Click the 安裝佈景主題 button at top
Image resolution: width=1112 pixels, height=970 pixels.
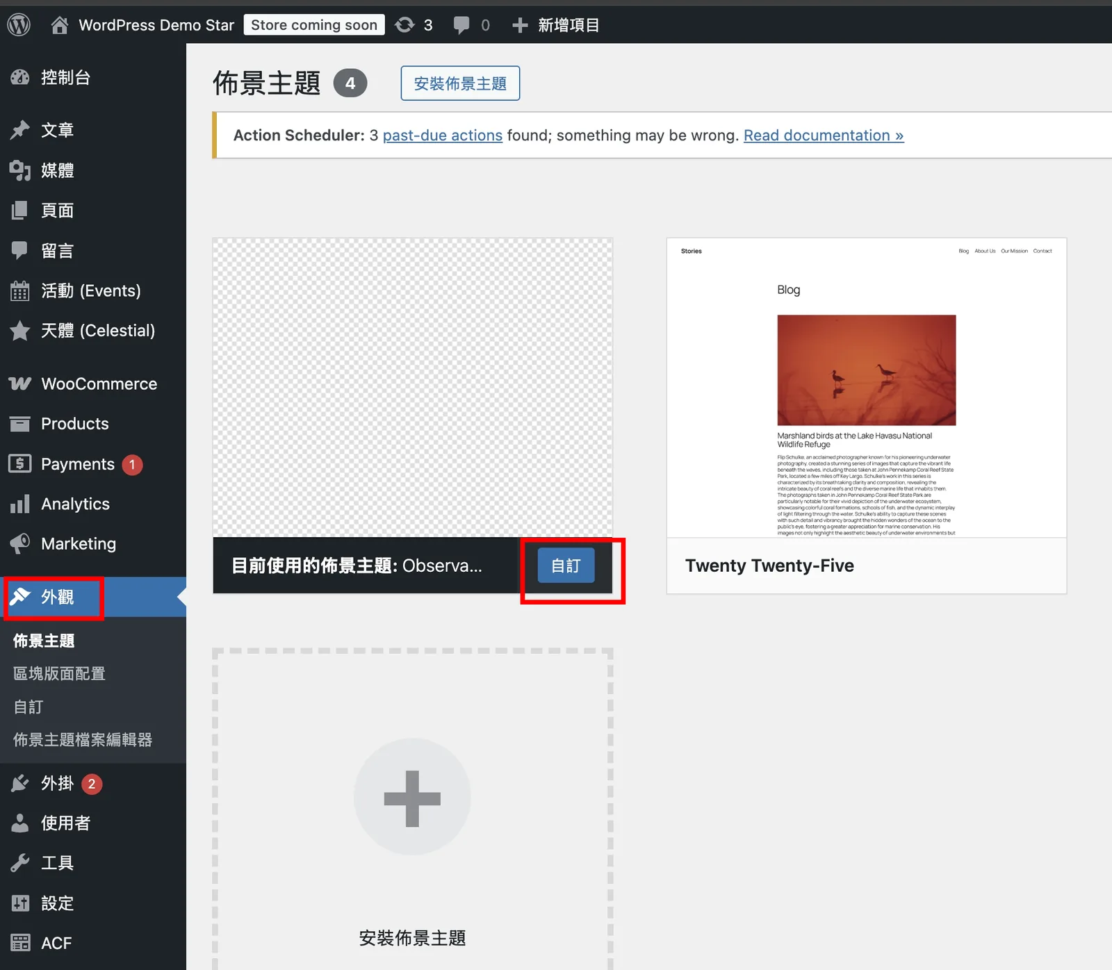pos(460,83)
